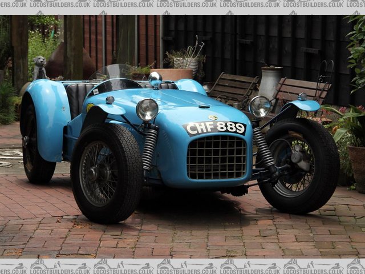
Task: Click the coil spring beside the number plate
Action: pos(149,147)
